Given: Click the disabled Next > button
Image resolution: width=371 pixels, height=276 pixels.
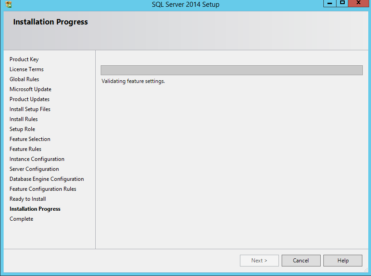Looking at the screenshot, I should 259,261.
